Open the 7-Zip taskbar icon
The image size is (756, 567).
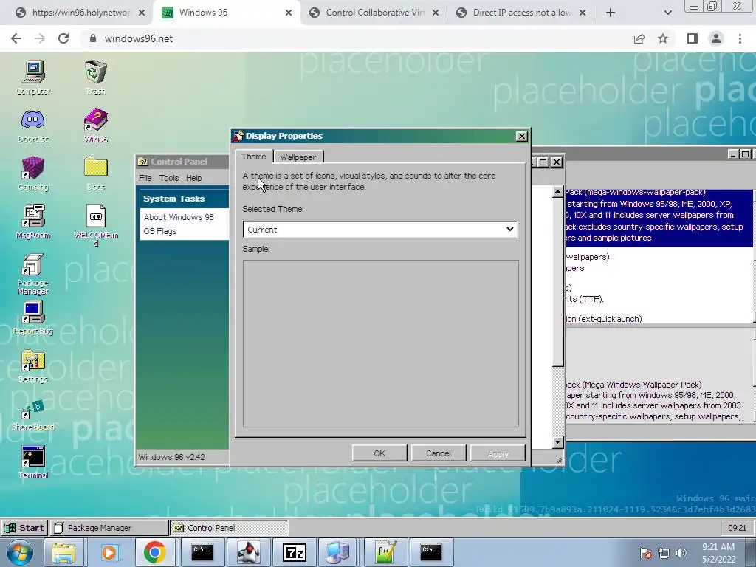tap(294, 552)
